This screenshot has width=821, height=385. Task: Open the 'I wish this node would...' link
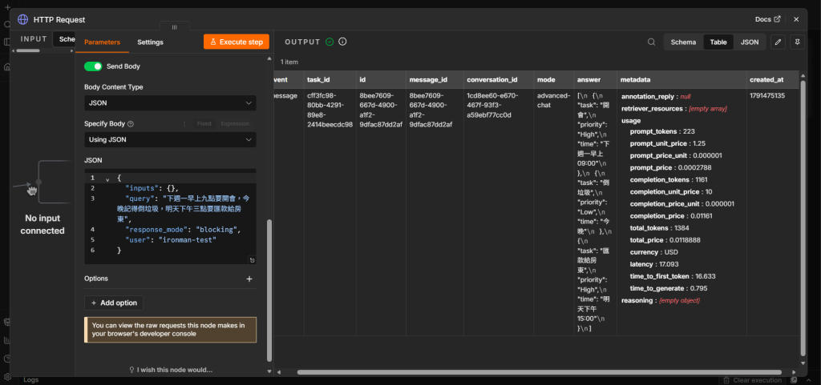point(171,370)
